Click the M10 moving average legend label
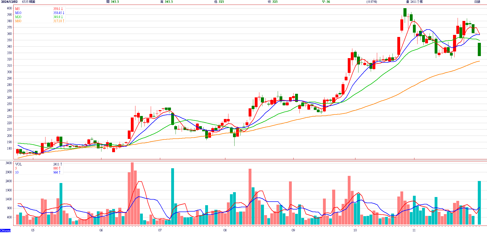487x235 pixels. 18,13
